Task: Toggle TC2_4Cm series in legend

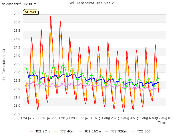Action: [64, 131]
